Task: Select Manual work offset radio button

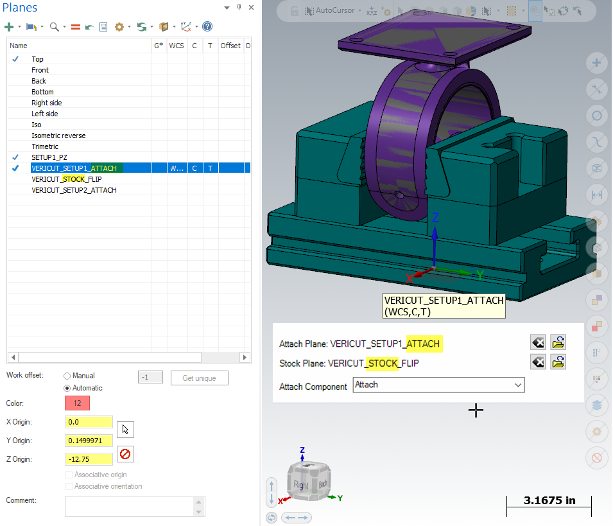Action: pyautogui.click(x=67, y=376)
